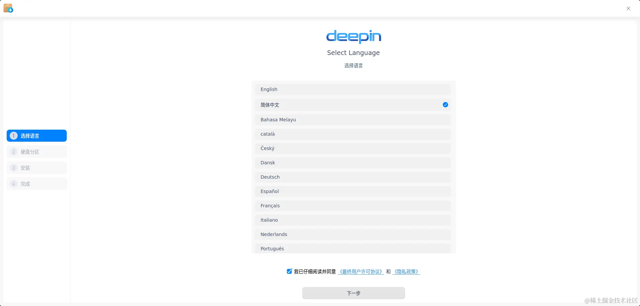Open the 隐私政策 link
Screen dimensions: 640x306
[x=406, y=272]
